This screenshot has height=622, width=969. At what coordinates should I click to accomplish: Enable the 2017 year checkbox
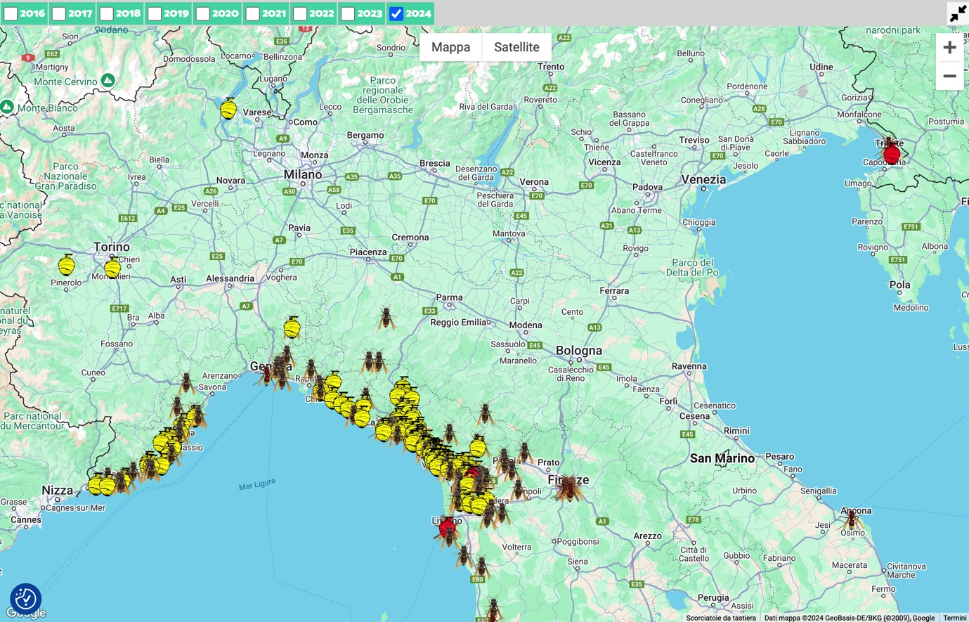click(59, 13)
